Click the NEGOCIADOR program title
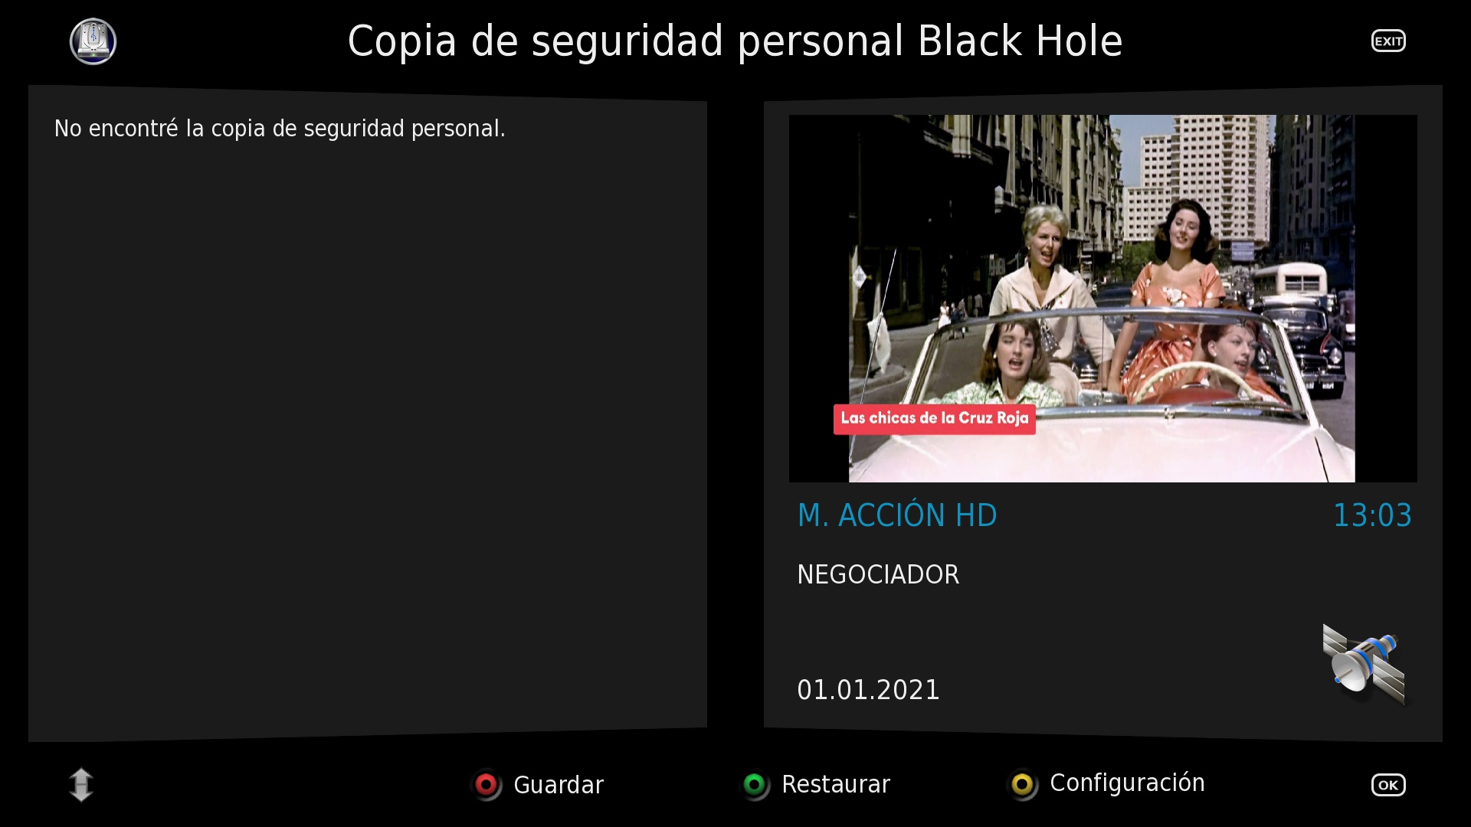This screenshot has height=827, width=1471. [x=878, y=574]
